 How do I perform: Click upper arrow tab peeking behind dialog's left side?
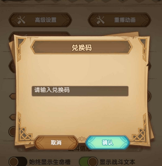[x=12, y=96]
